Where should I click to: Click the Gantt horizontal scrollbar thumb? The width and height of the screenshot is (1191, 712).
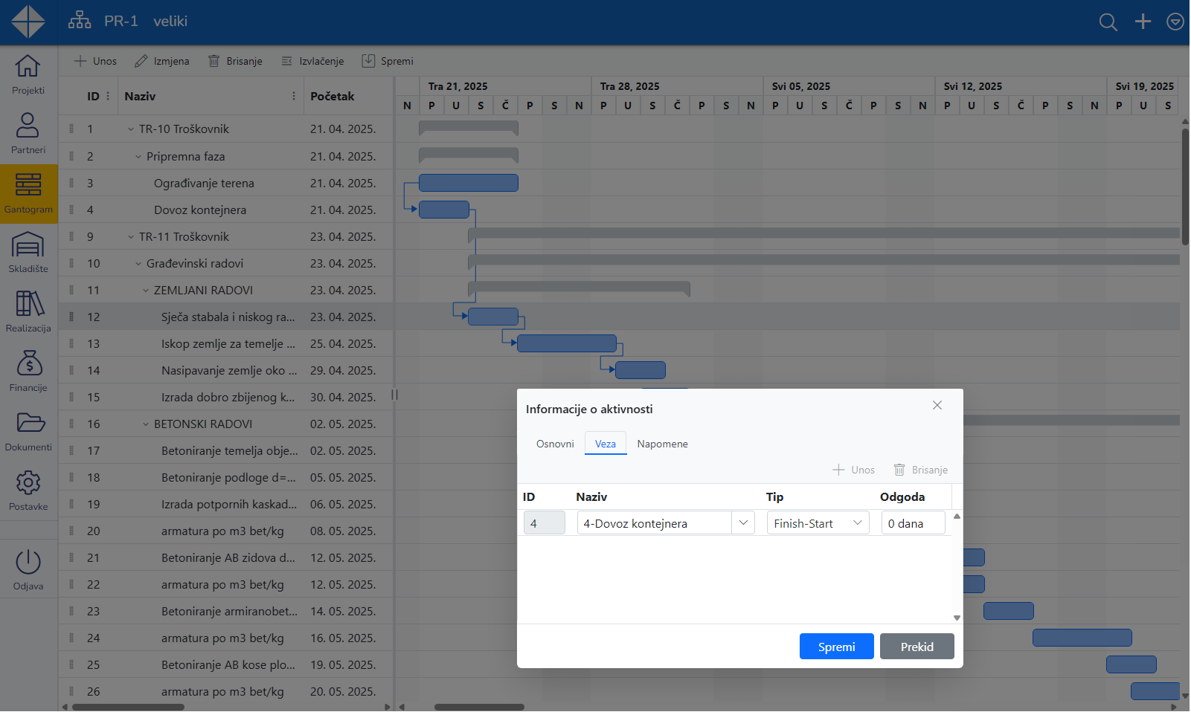coord(479,707)
